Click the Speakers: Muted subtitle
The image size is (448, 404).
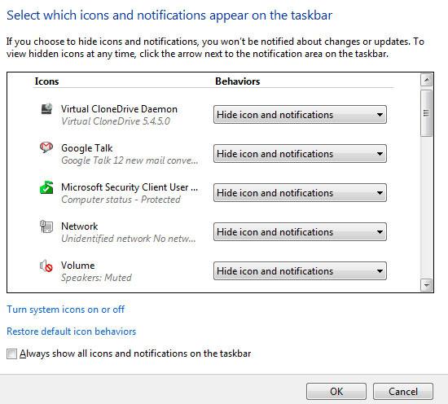tap(96, 278)
